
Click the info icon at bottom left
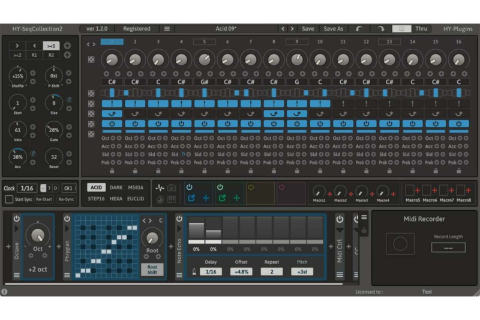(5, 292)
